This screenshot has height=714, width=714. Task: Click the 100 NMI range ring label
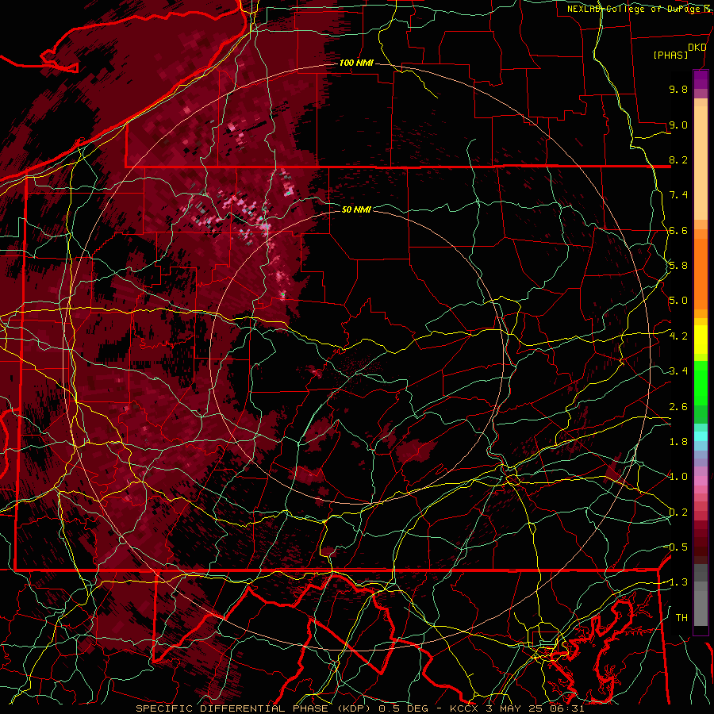coord(356,63)
